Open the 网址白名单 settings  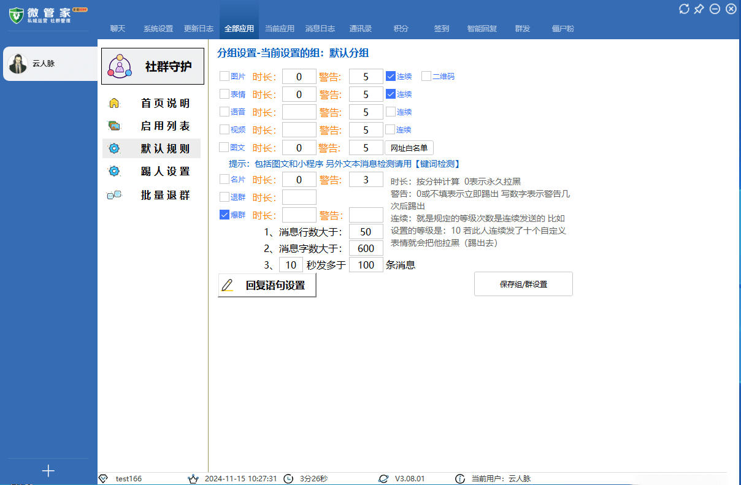pos(410,147)
